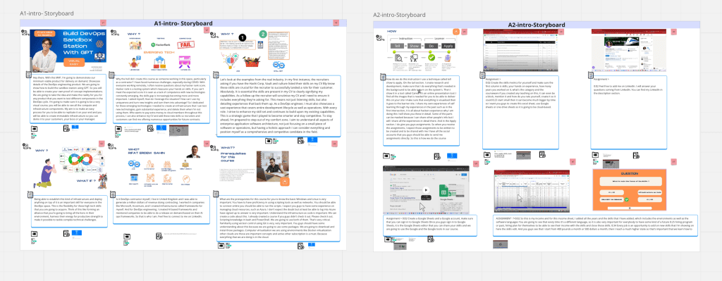Select the cloud servers icon under EMERGING TECH
722x281 pixels.
159,62
